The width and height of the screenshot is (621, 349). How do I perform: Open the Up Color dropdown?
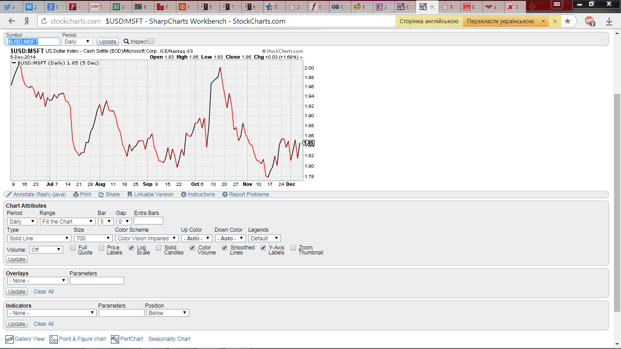[197, 239]
